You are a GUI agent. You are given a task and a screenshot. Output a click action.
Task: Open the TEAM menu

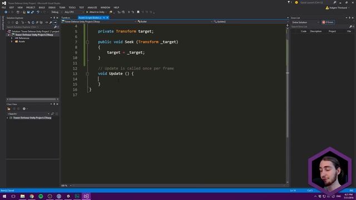pos(62,7)
